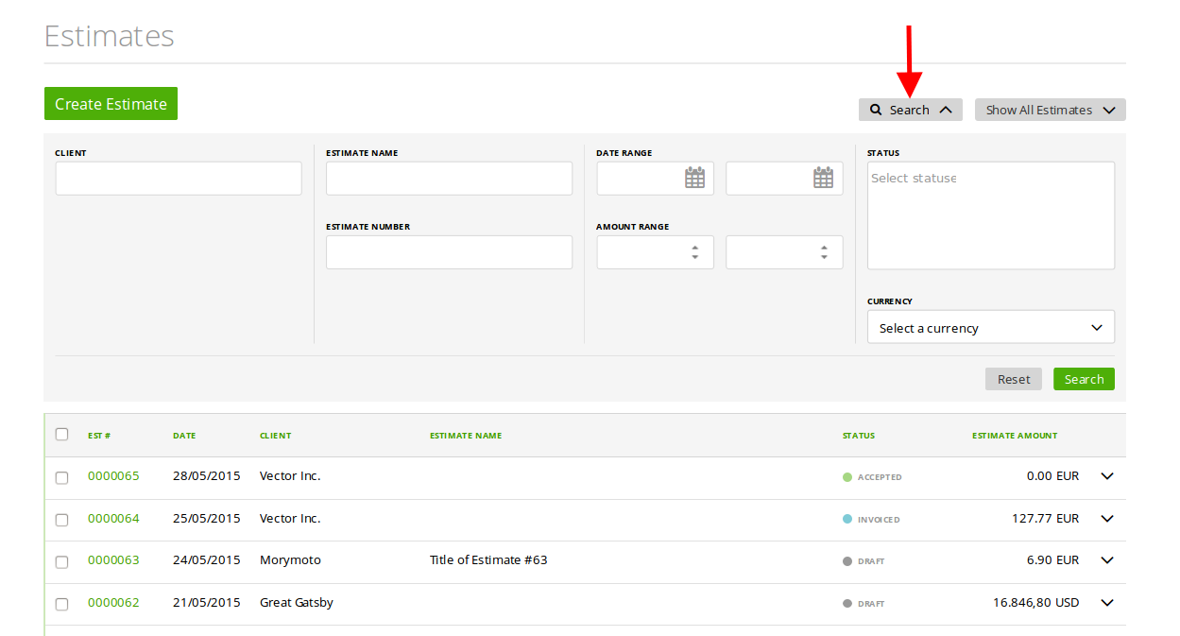Click the Create Estimate button
The width and height of the screenshot is (1180, 636).
(x=111, y=104)
